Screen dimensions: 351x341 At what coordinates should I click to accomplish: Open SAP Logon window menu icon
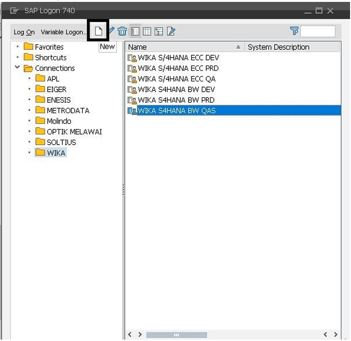click(14, 10)
